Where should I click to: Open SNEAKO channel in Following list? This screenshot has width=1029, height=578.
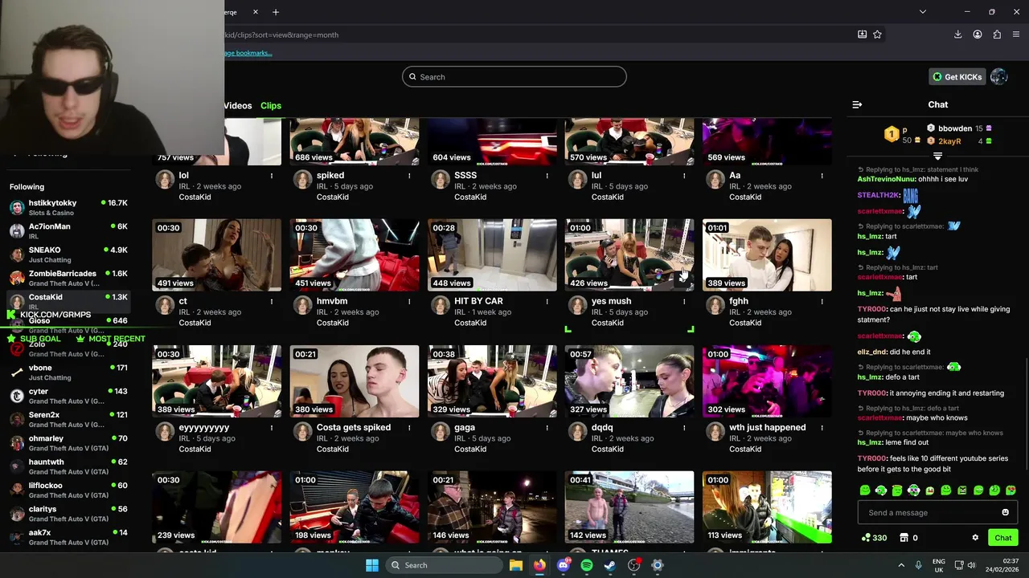pyautogui.click(x=68, y=254)
